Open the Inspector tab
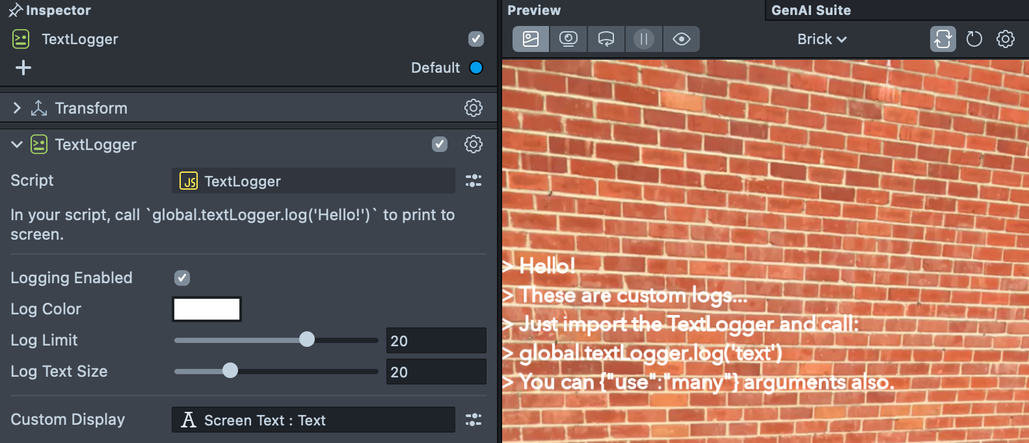Screen dimensions: 1029x443 click(58, 10)
